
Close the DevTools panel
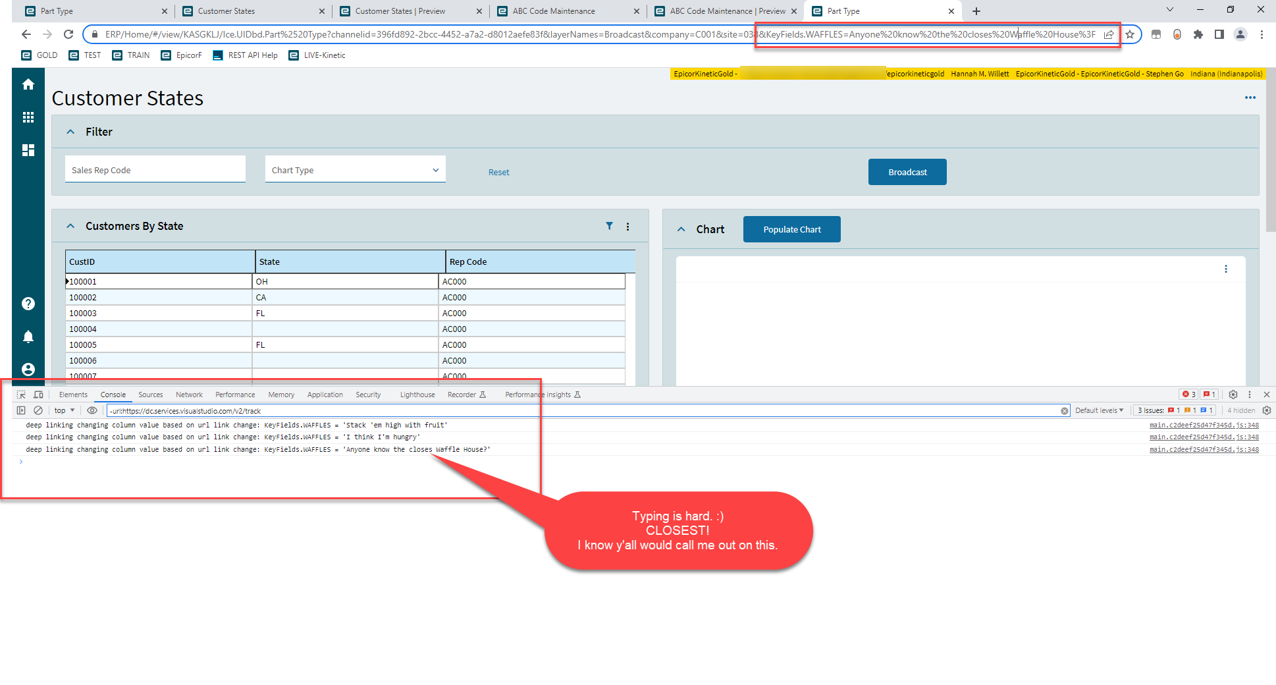[x=1267, y=395]
